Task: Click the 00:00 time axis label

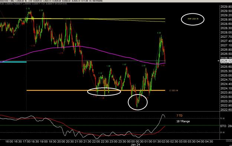Action: click(131, 142)
